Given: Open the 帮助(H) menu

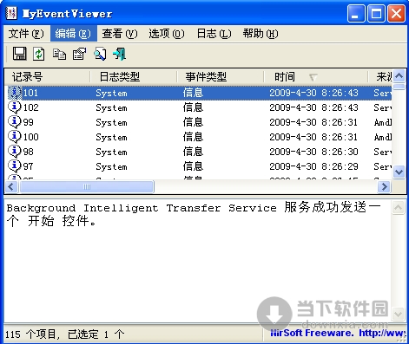Looking at the screenshot, I should tap(261, 34).
